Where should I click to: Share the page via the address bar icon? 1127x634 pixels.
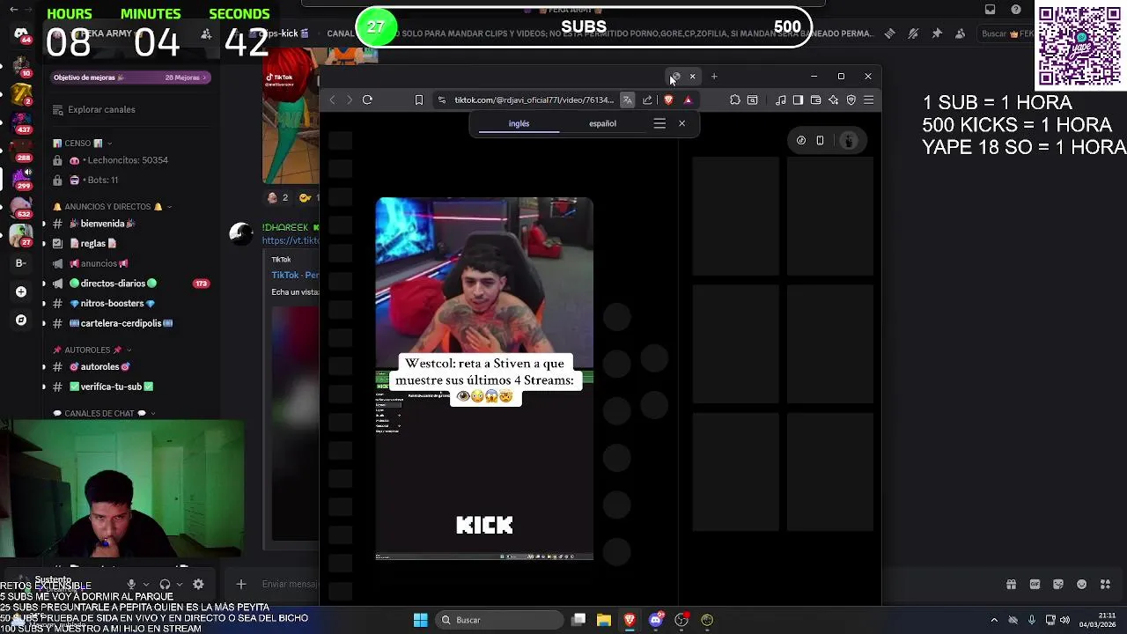[x=648, y=100]
